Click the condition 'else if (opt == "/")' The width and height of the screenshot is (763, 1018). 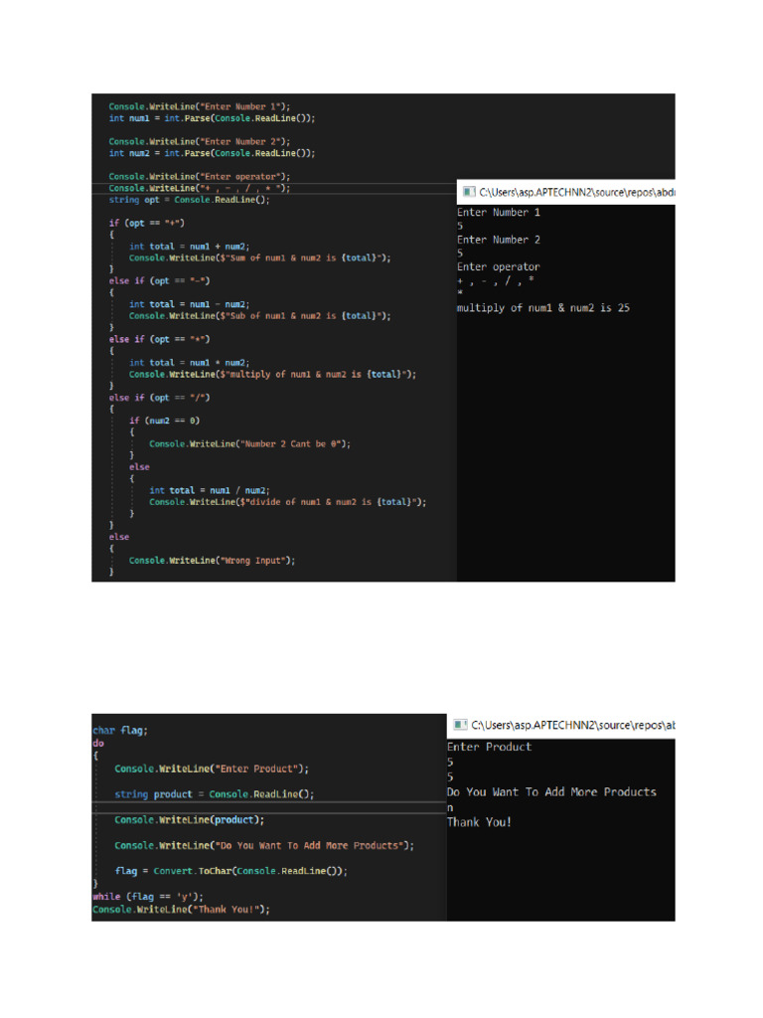pyautogui.click(x=159, y=398)
